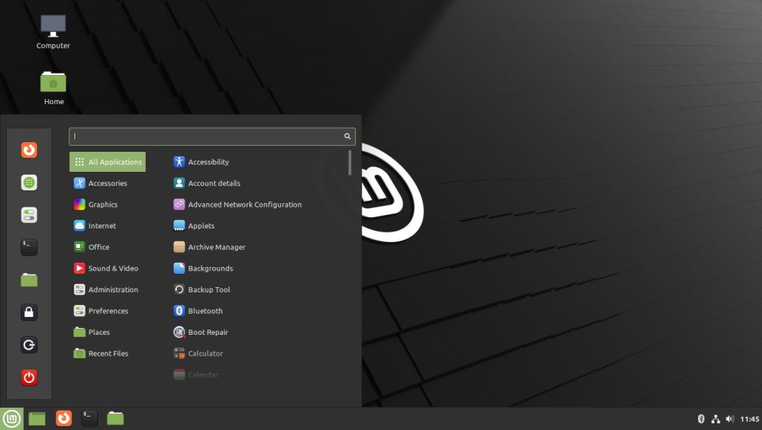Launch the Calculator application
This screenshot has width=762, height=430.
pyautogui.click(x=205, y=353)
